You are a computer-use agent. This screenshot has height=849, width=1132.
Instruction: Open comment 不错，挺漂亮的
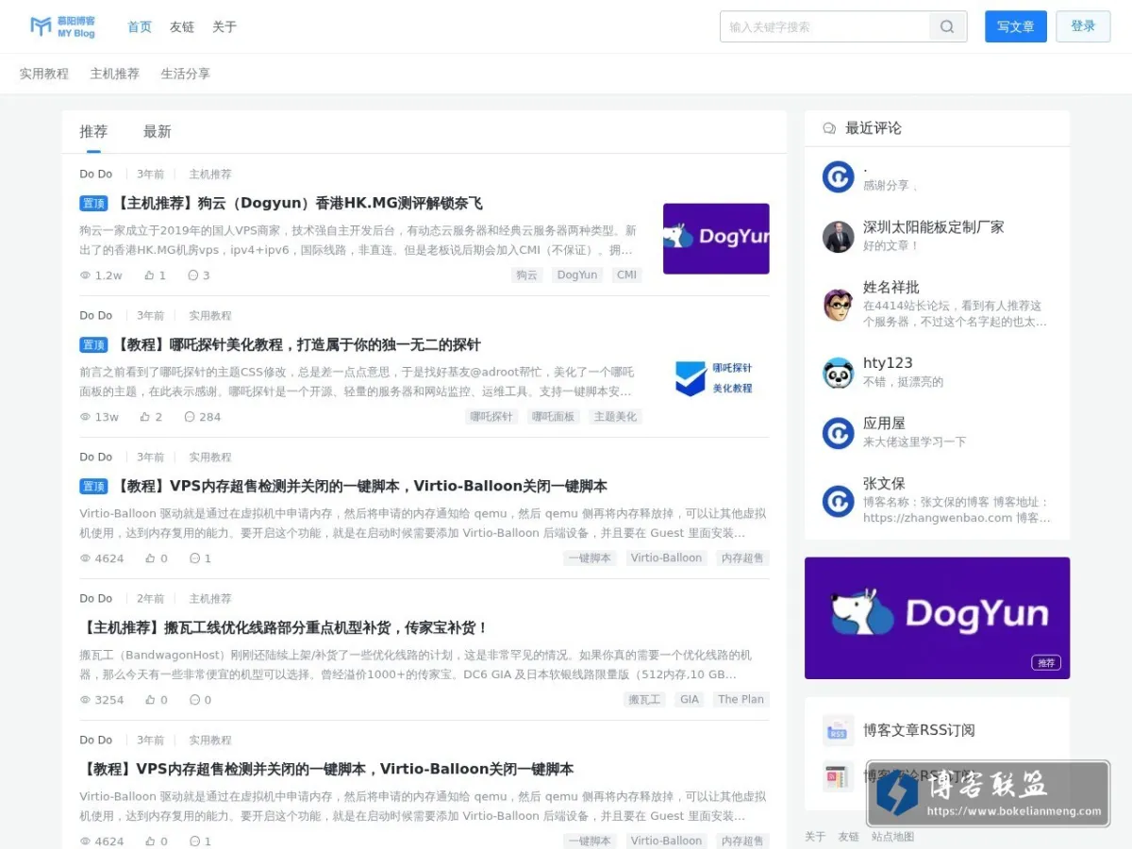pos(903,382)
